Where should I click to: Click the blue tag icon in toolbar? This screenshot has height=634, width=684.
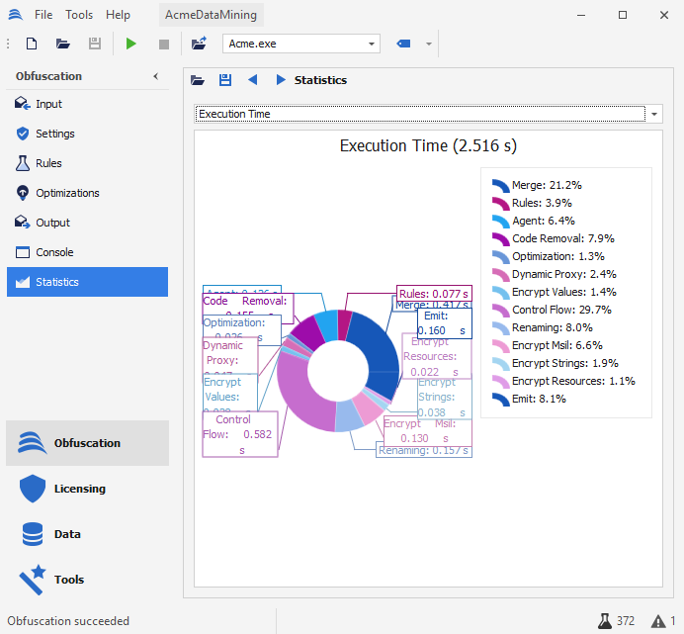(403, 44)
